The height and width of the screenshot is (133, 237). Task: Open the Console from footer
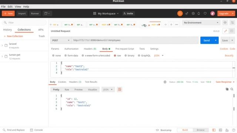[36, 130]
